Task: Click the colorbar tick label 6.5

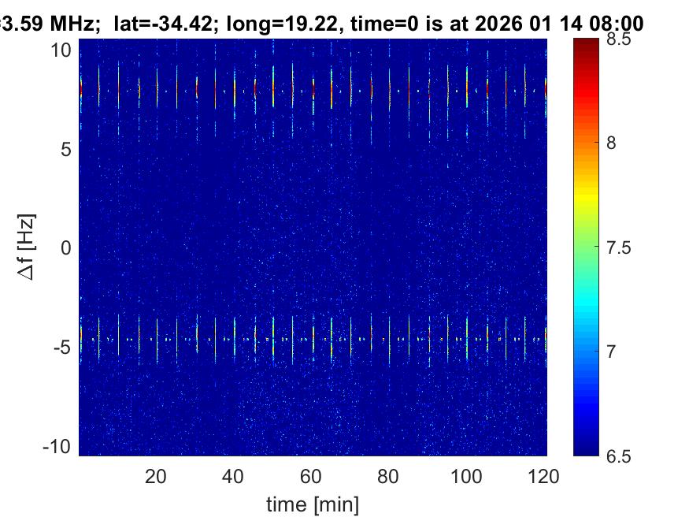Action: [x=624, y=455]
